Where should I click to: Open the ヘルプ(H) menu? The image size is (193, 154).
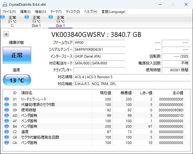tap(91, 12)
